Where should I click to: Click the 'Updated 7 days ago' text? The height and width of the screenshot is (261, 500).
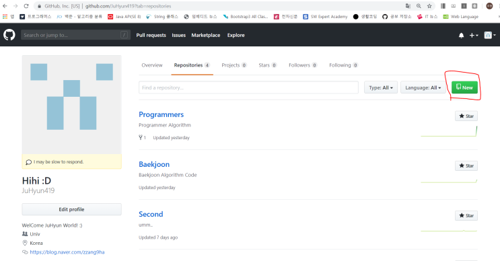(x=158, y=237)
